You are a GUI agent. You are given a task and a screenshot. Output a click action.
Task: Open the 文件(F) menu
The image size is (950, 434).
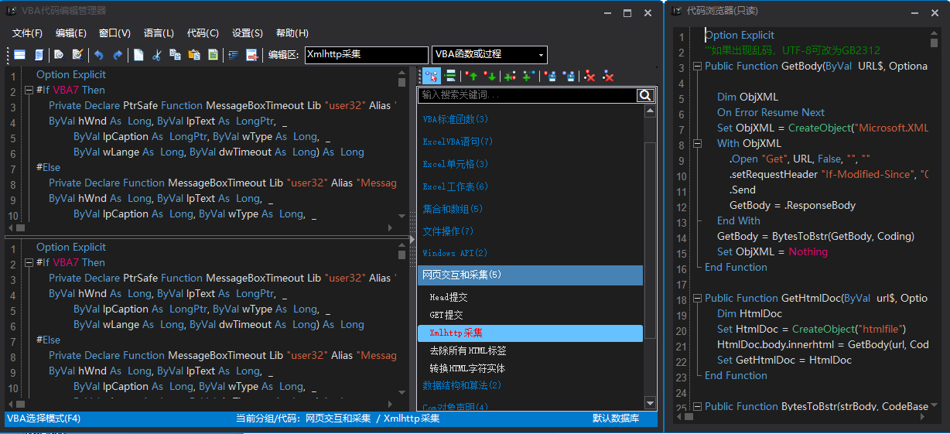27,33
